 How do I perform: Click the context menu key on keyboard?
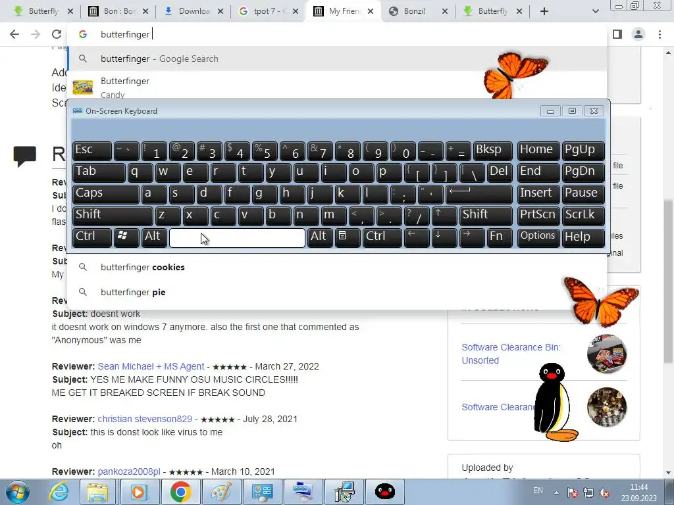(x=348, y=237)
